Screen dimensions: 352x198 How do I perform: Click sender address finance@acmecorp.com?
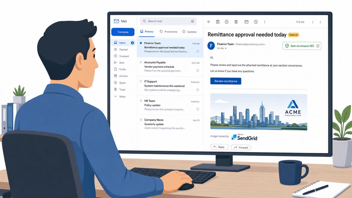pos(250,44)
